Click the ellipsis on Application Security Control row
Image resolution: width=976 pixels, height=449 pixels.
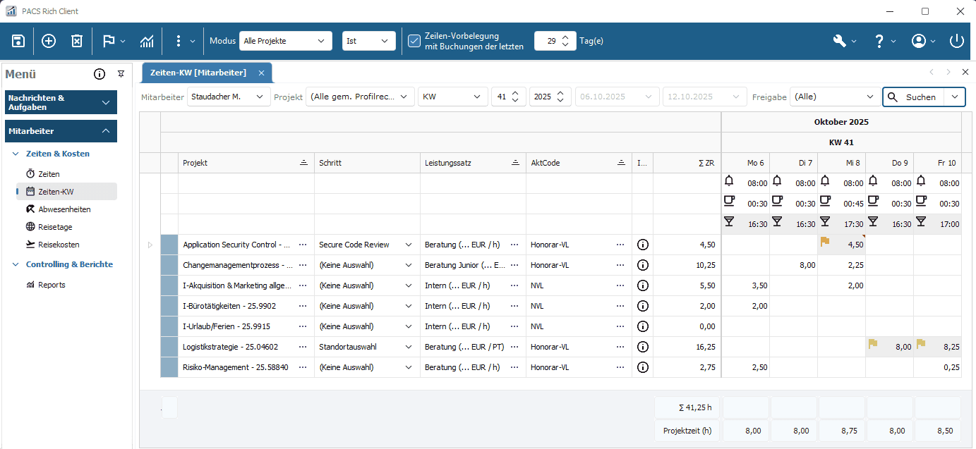point(303,245)
